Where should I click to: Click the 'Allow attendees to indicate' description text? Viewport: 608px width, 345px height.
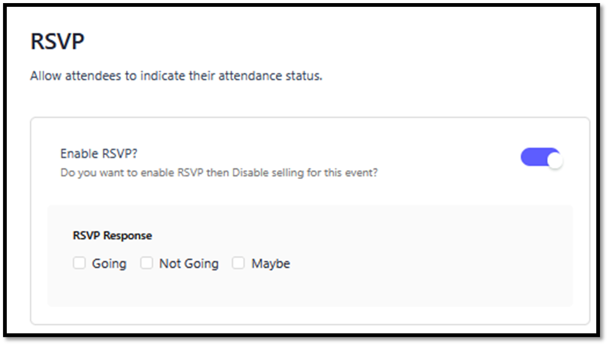(x=112, y=77)
